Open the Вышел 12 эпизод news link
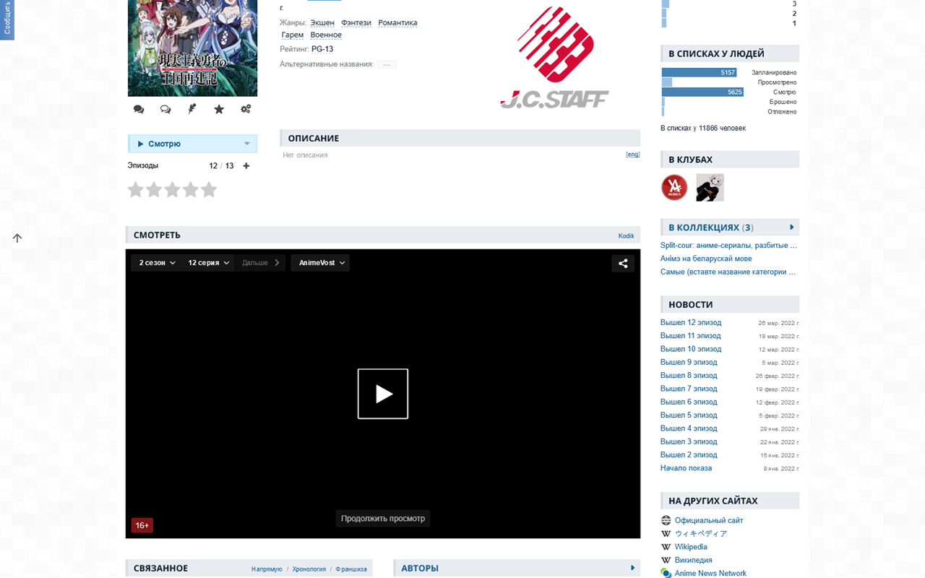The width and height of the screenshot is (925, 578). tap(691, 322)
